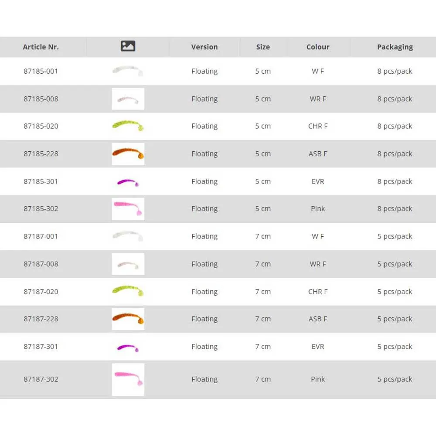Click the Version column header
This screenshot has height=436, width=436.
204,47
